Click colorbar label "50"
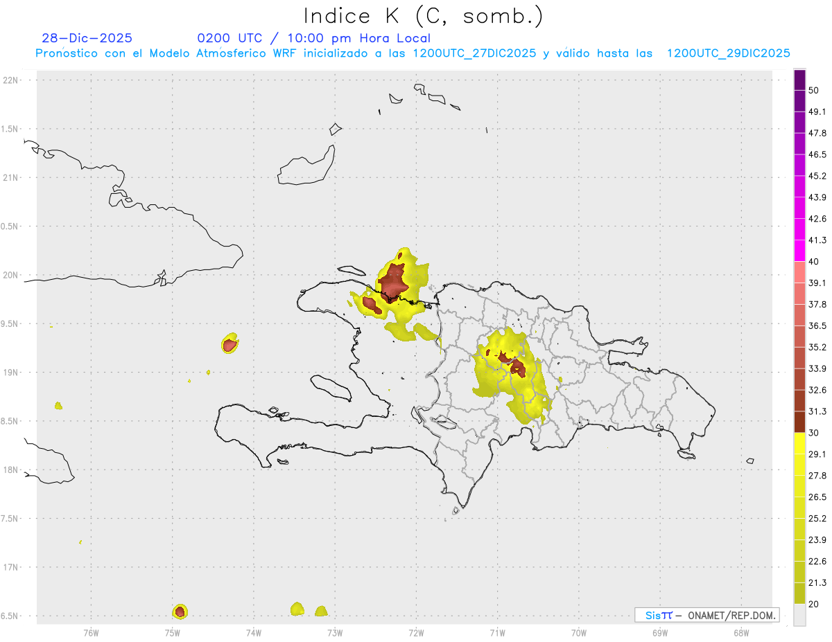This screenshot has width=832, height=642. click(x=814, y=91)
